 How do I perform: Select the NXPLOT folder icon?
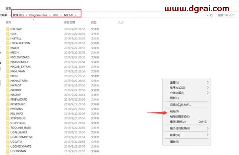(8, 85)
